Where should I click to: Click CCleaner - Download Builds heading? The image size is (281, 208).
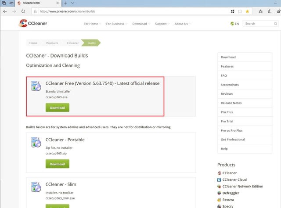(x=57, y=56)
